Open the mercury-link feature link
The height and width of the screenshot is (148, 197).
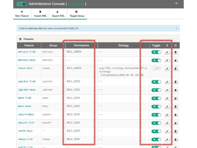pos(27,52)
